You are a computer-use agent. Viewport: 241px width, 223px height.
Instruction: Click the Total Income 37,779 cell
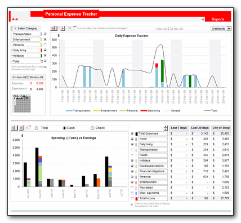[x=221, y=198]
